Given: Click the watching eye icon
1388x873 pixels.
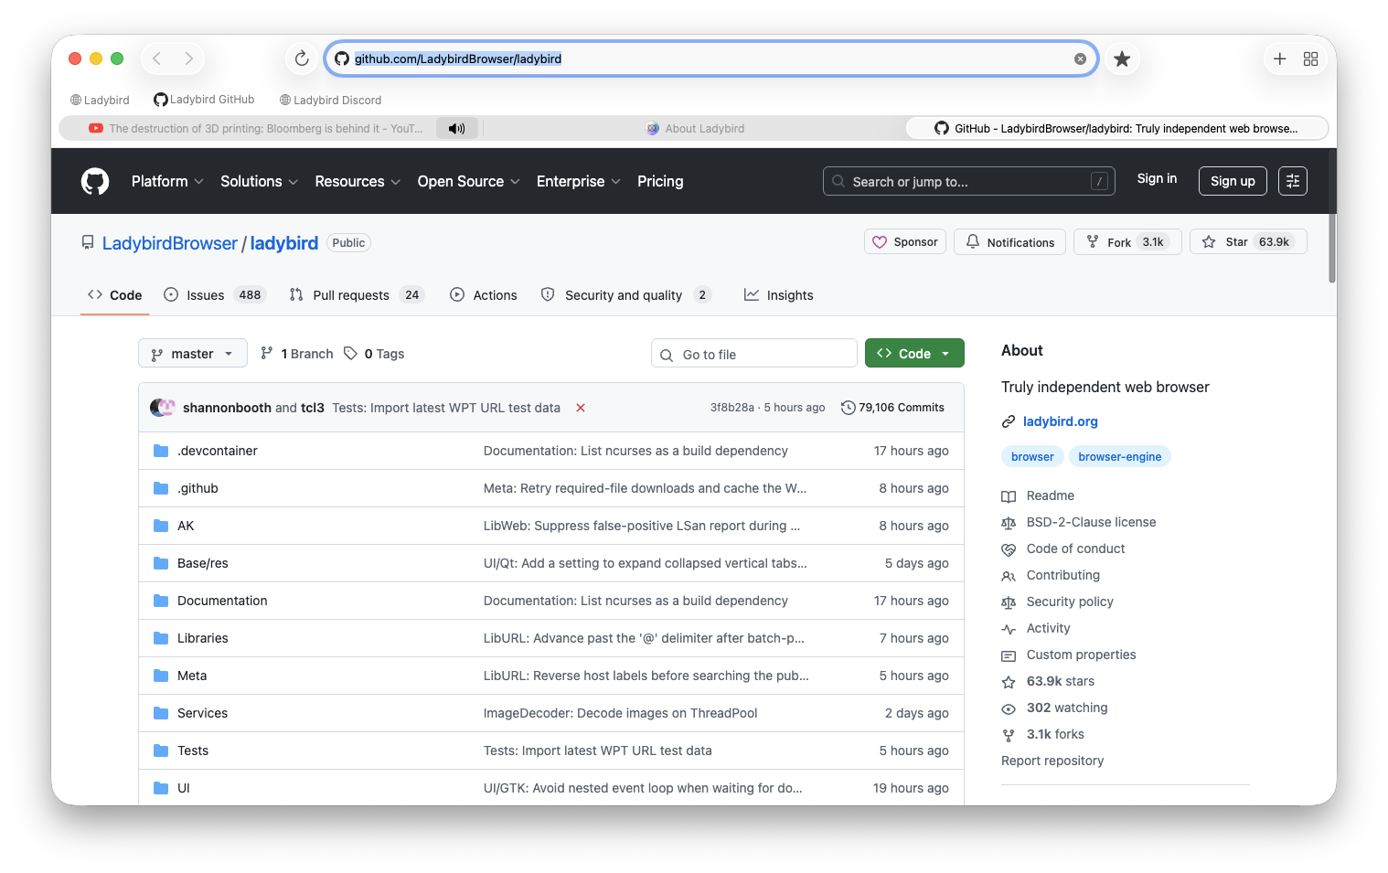Looking at the screenshot, I should (1009, 708).
